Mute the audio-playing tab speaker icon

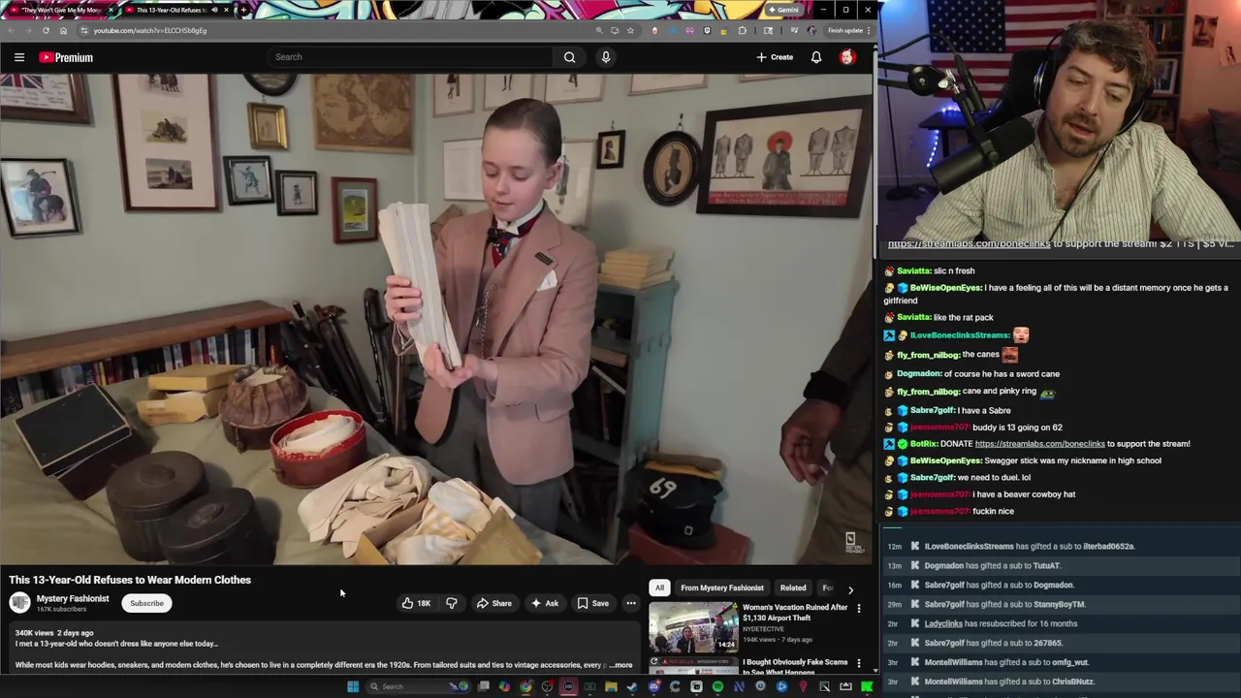coord(214,10)
